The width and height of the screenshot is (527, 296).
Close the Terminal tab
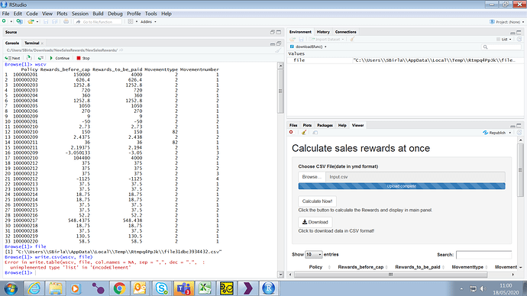pyautogui.click(x=42, y=43)
